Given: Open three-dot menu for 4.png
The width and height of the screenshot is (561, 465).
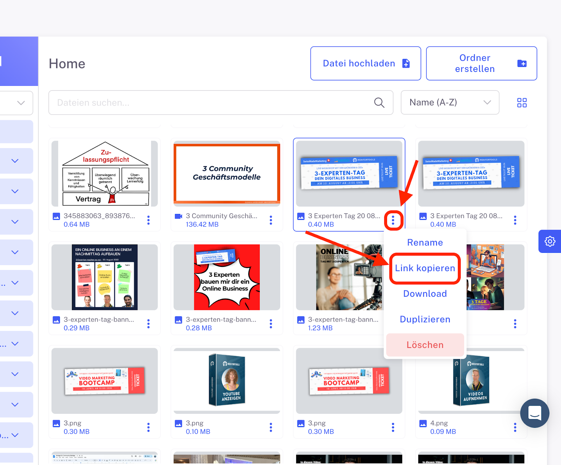Looking at the screenshot, I should pos(515,427).
